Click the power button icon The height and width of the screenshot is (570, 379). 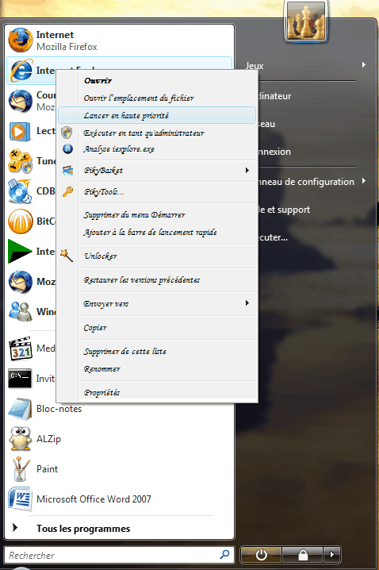261,555
